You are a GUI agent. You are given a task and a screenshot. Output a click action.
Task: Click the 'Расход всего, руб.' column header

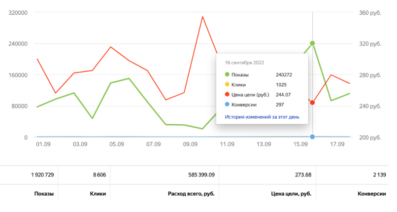(x=191, y=194)
